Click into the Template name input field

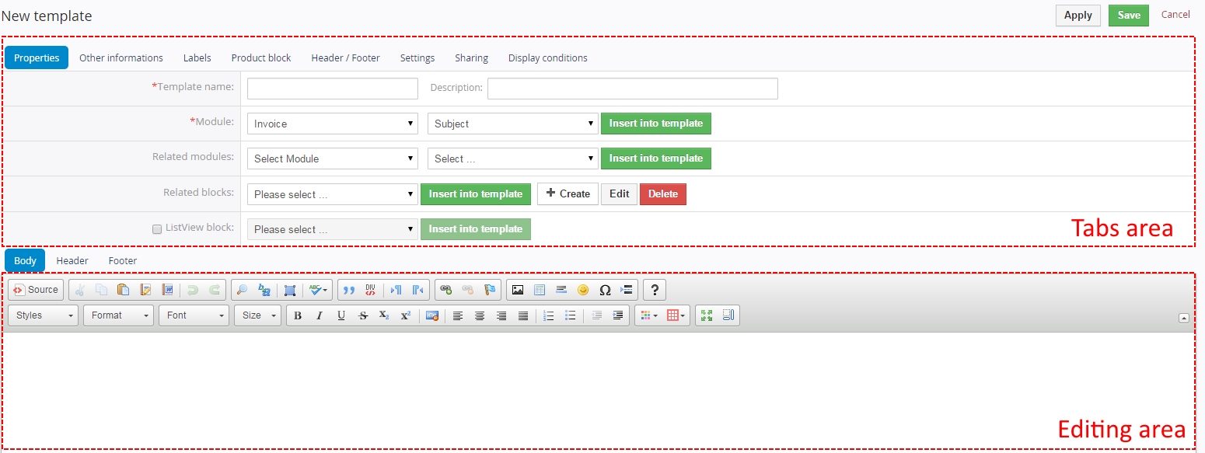point(333,89)
